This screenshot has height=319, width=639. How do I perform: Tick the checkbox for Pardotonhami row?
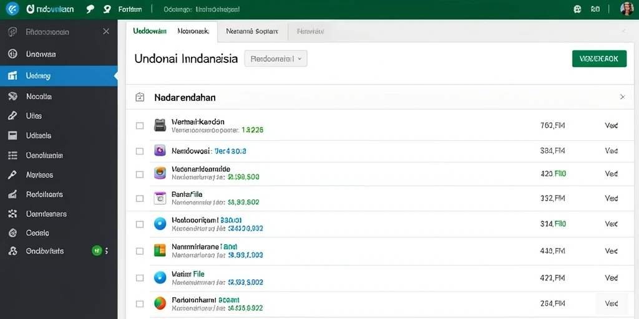[140, 303]
